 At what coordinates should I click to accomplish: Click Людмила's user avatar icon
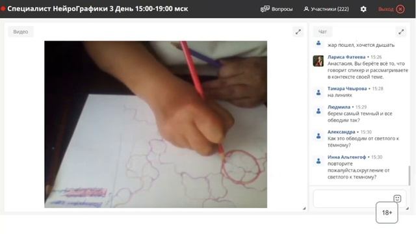pyautogui.click(x=318, y=111)
